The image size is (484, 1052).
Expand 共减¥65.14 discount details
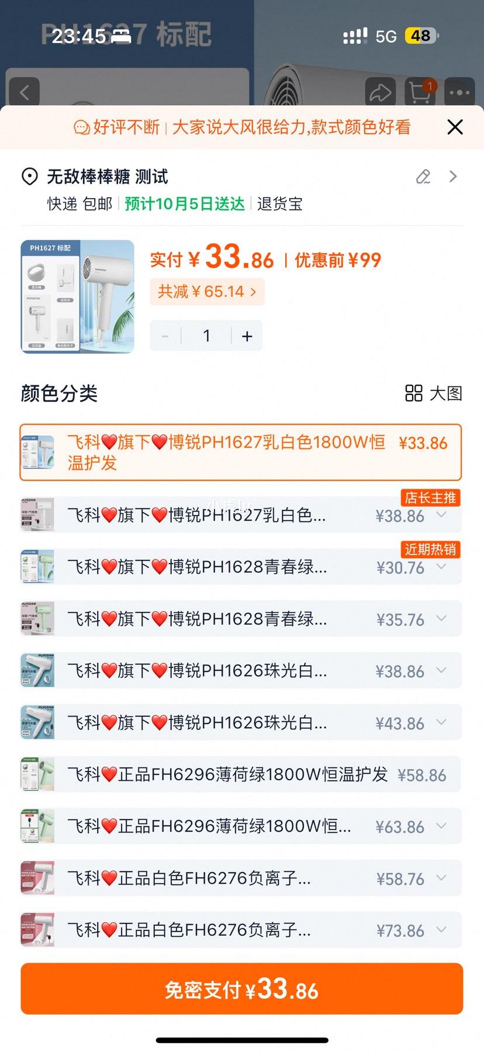207,292
